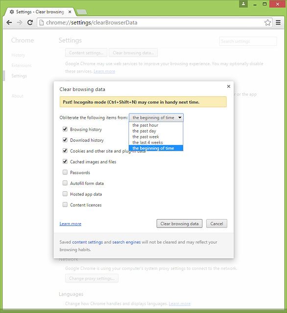The width and height of the screenshot is (287, 313).
Task: Toggle the Cached images and files checkbox
Action: [x=65, y=161]
